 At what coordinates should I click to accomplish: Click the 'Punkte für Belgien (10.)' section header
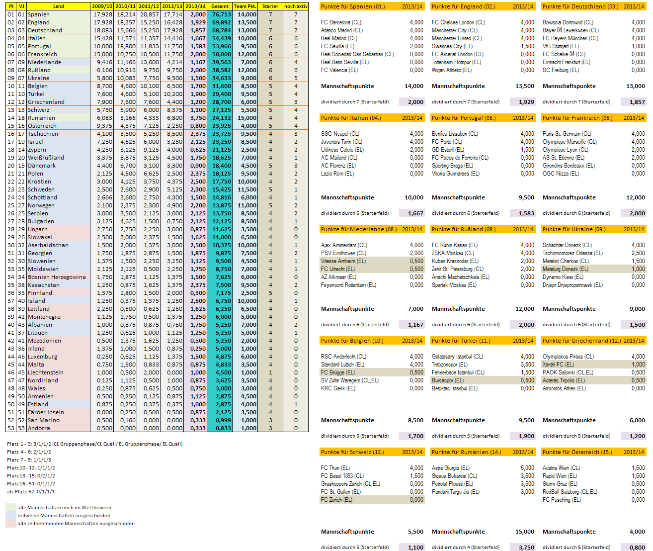click(x=372, y=341)
